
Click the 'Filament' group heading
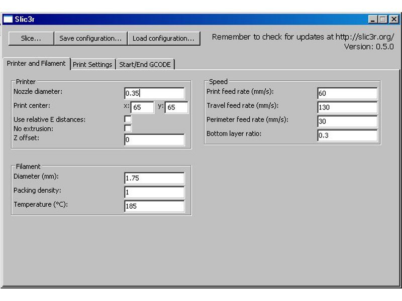(x=28, y=167)
